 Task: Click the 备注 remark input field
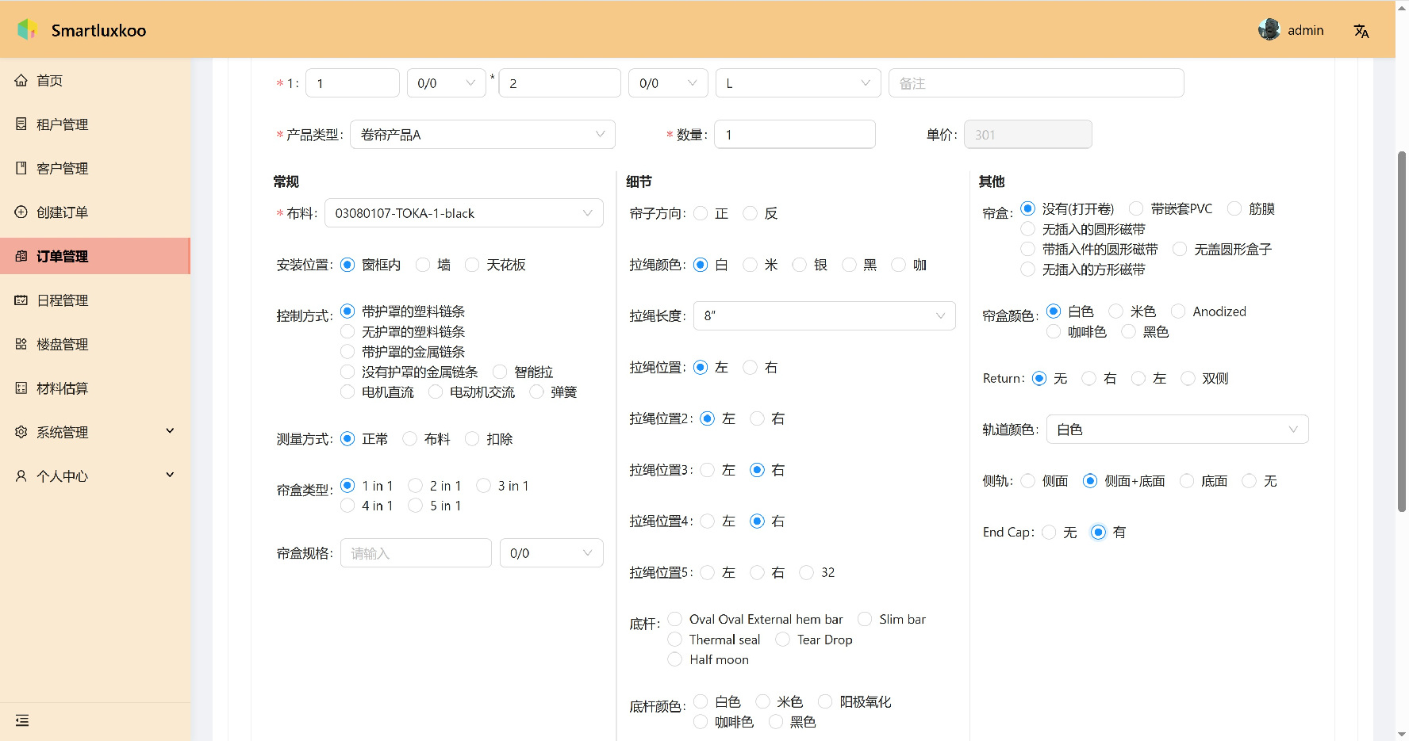coord(1035,83)
